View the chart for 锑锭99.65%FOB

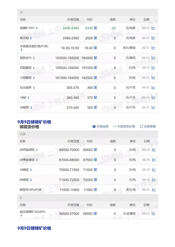[154, 190]
